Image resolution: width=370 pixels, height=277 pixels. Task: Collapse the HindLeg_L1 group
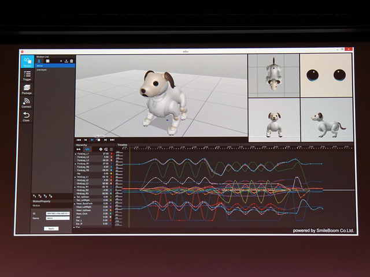point(75,177)
